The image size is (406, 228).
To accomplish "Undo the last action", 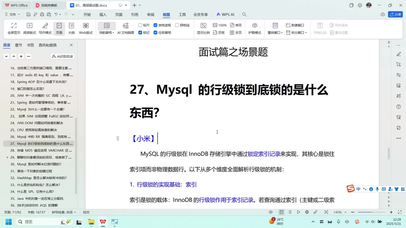I will coord(56,15).
